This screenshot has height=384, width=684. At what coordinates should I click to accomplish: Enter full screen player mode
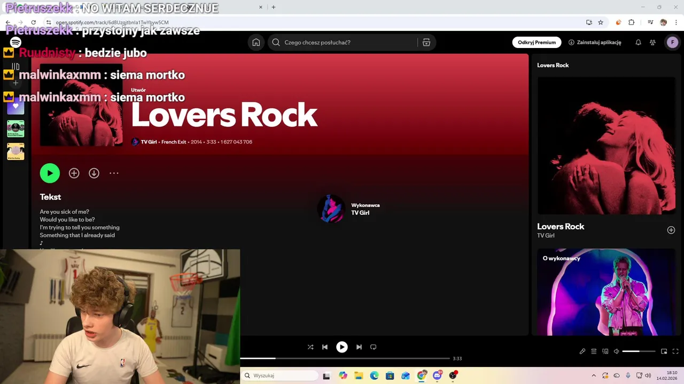(x=675, y=351)
